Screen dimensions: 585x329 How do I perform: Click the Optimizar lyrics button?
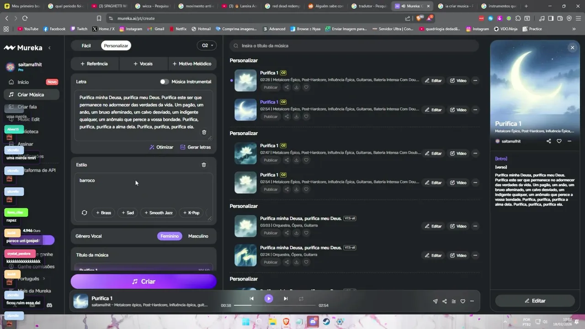coord(161,147)
